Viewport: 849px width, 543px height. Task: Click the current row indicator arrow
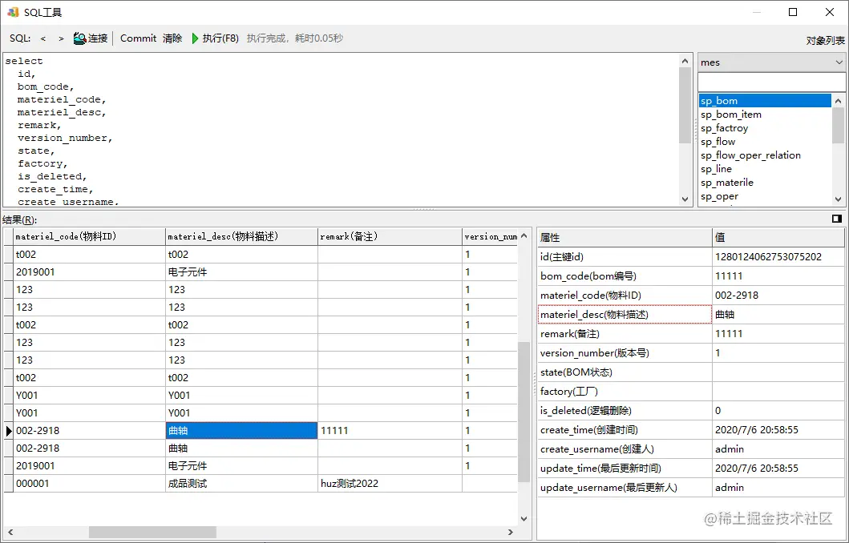pos(9,431)
